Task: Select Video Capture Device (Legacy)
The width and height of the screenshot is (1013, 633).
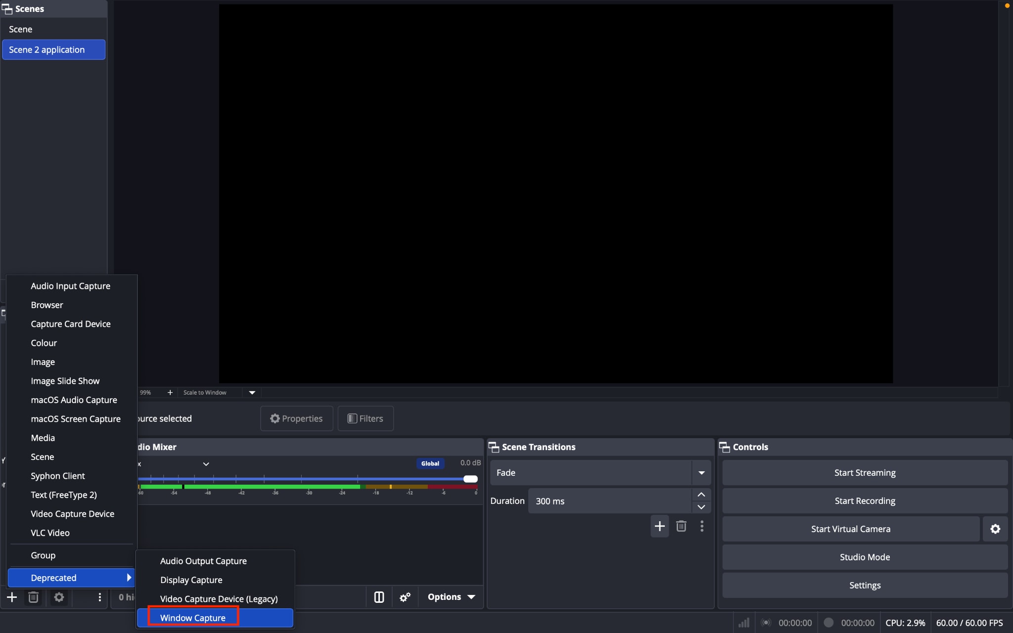Action: (x=215, y=599)
